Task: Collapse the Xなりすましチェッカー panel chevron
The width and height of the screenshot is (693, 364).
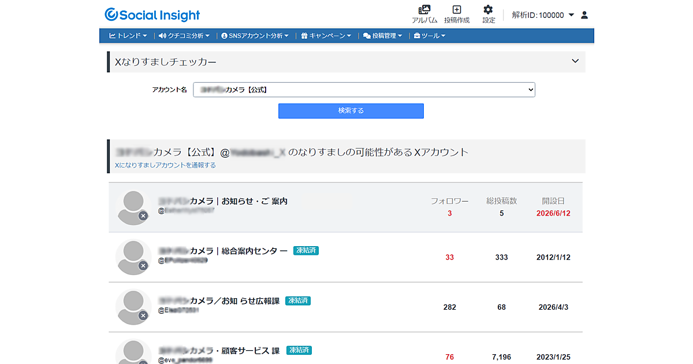Action: click(575, 61)
